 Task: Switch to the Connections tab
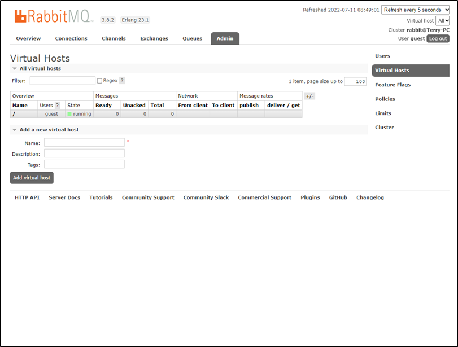[71, 38]
